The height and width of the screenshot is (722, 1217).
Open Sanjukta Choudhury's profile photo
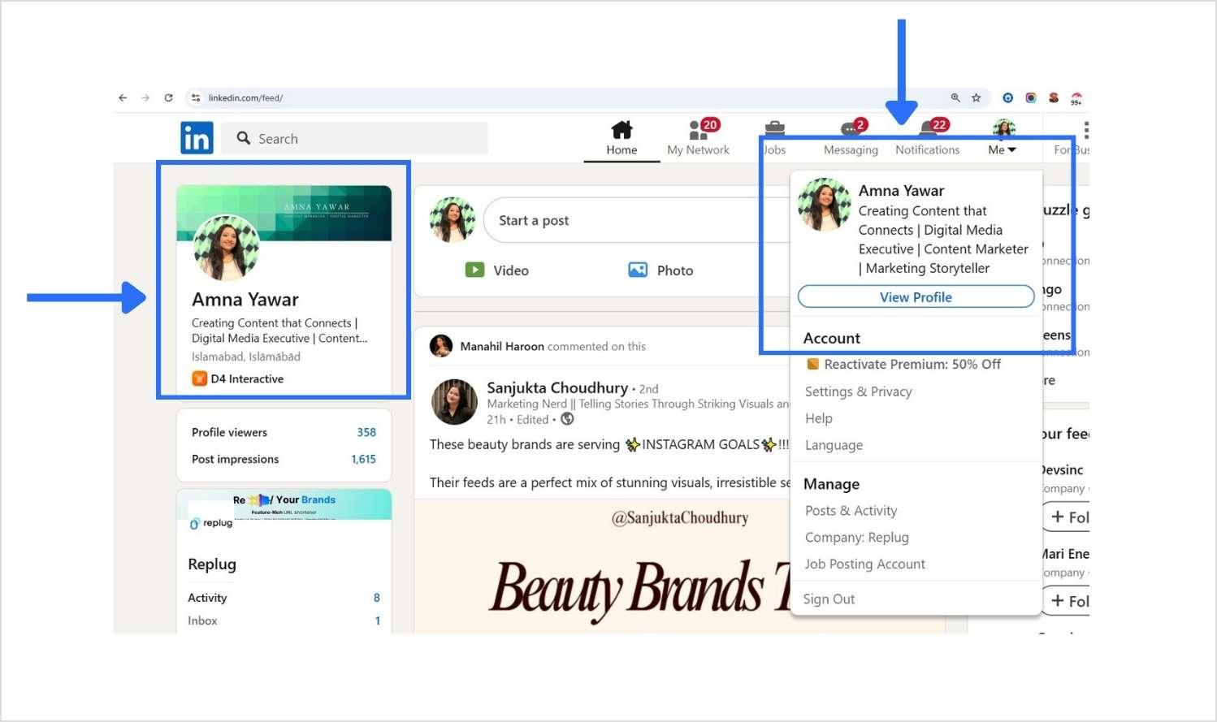(454, 402)
